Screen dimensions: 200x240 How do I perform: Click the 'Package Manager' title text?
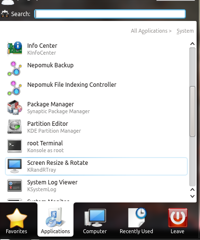click(51, 104)
